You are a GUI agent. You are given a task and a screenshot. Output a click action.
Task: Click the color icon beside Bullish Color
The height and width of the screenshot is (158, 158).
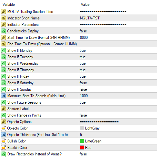point(4,141)
